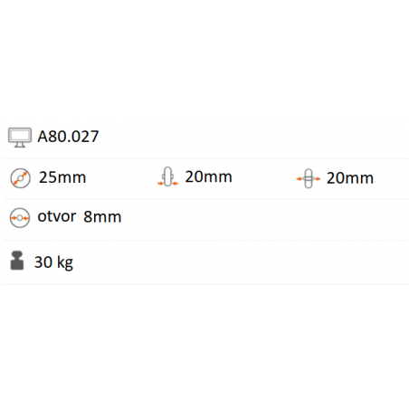The image size is (409, 409).
Task: Click the 30 kg load value
Action: 53,262
